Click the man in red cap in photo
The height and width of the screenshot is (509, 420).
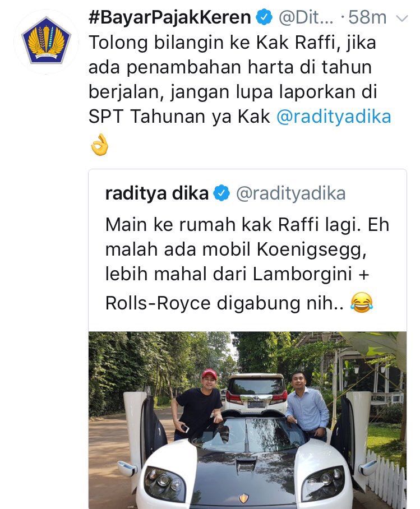(x=198, y=404)
